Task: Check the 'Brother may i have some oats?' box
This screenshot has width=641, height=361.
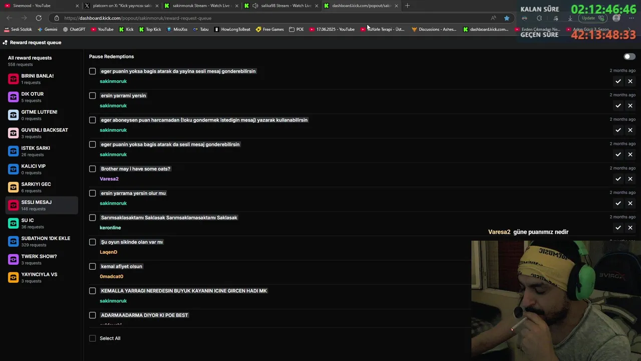Action: (x=92, y=169)
